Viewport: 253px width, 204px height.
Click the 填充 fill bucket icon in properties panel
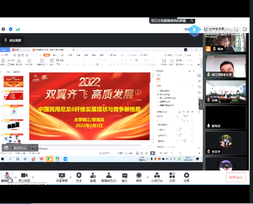(159, 75)
